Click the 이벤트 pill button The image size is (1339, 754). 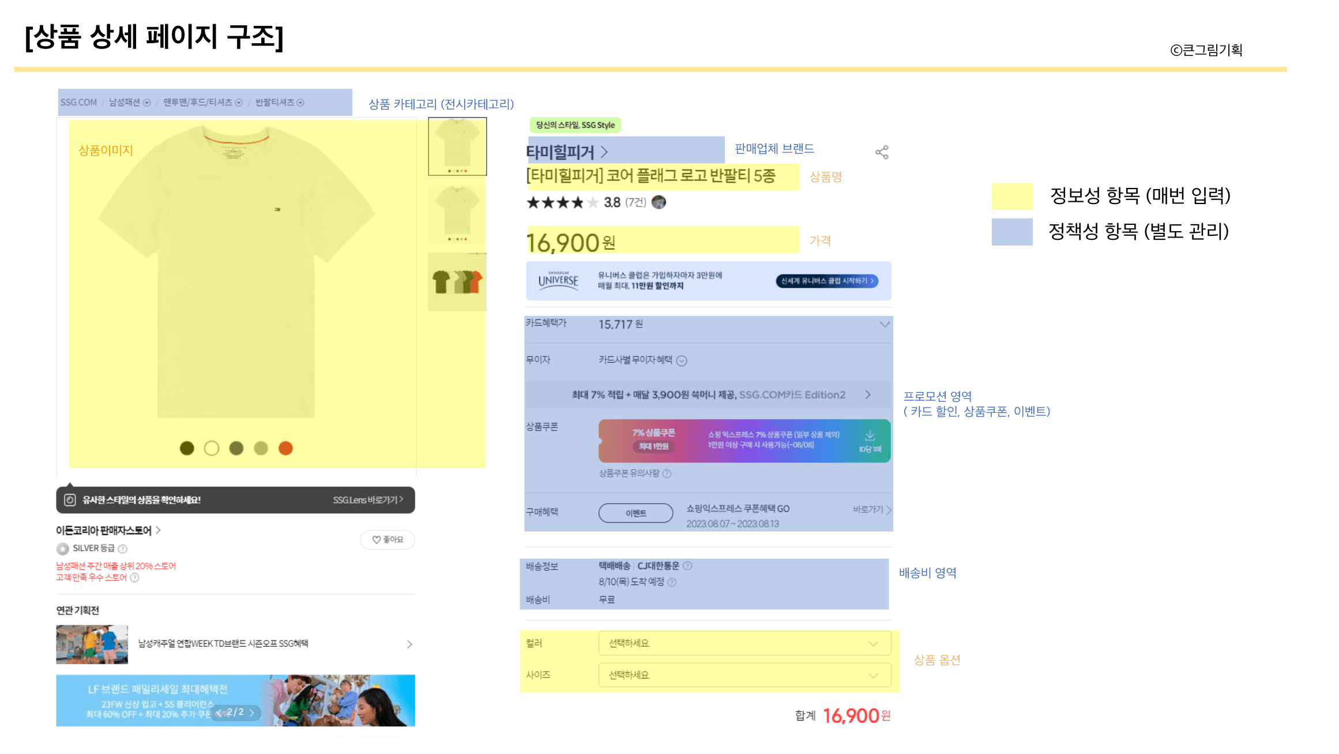[x=636, y=513]
